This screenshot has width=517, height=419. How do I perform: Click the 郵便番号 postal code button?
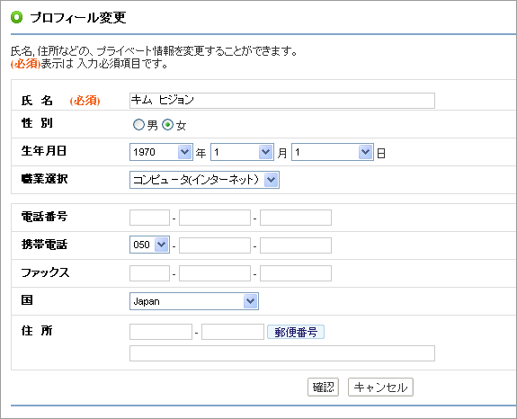[296, 332]
